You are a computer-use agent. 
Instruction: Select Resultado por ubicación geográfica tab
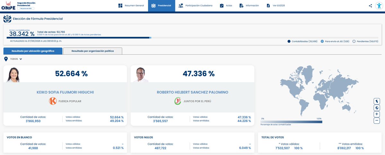tap(33, 51)
